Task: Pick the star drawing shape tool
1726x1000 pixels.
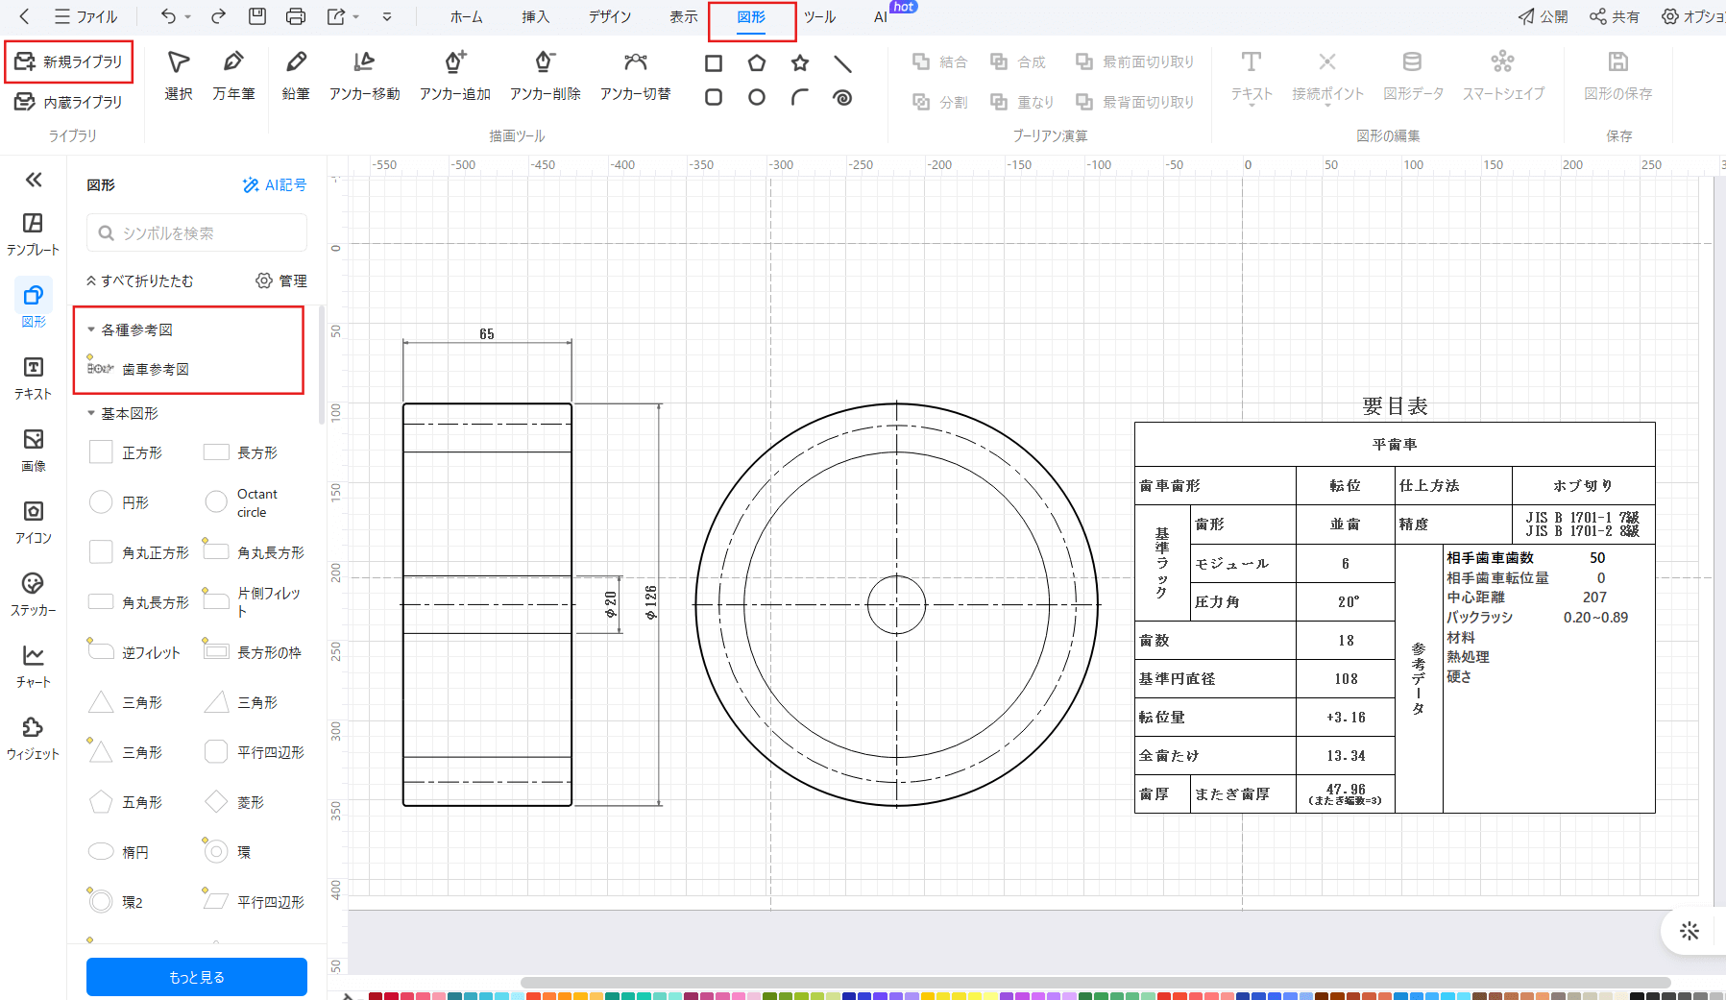Action: click(800, 63)
